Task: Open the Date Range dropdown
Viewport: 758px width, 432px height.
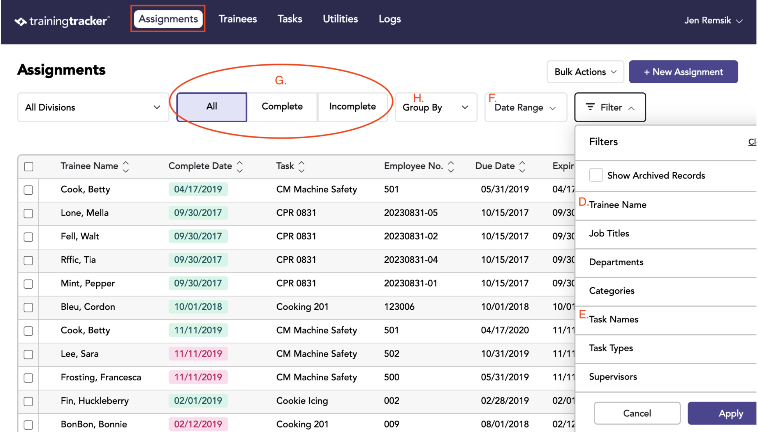Action: (x=525, y=107)
